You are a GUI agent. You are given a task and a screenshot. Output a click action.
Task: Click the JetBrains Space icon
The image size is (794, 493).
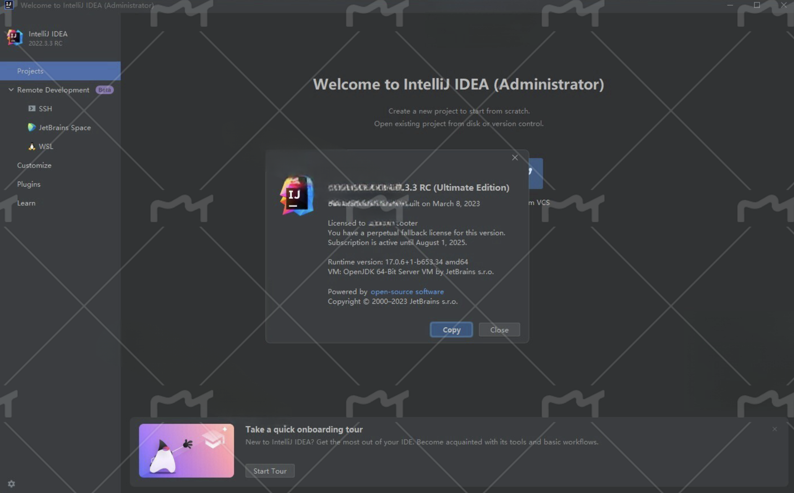(x=31, y=127)
